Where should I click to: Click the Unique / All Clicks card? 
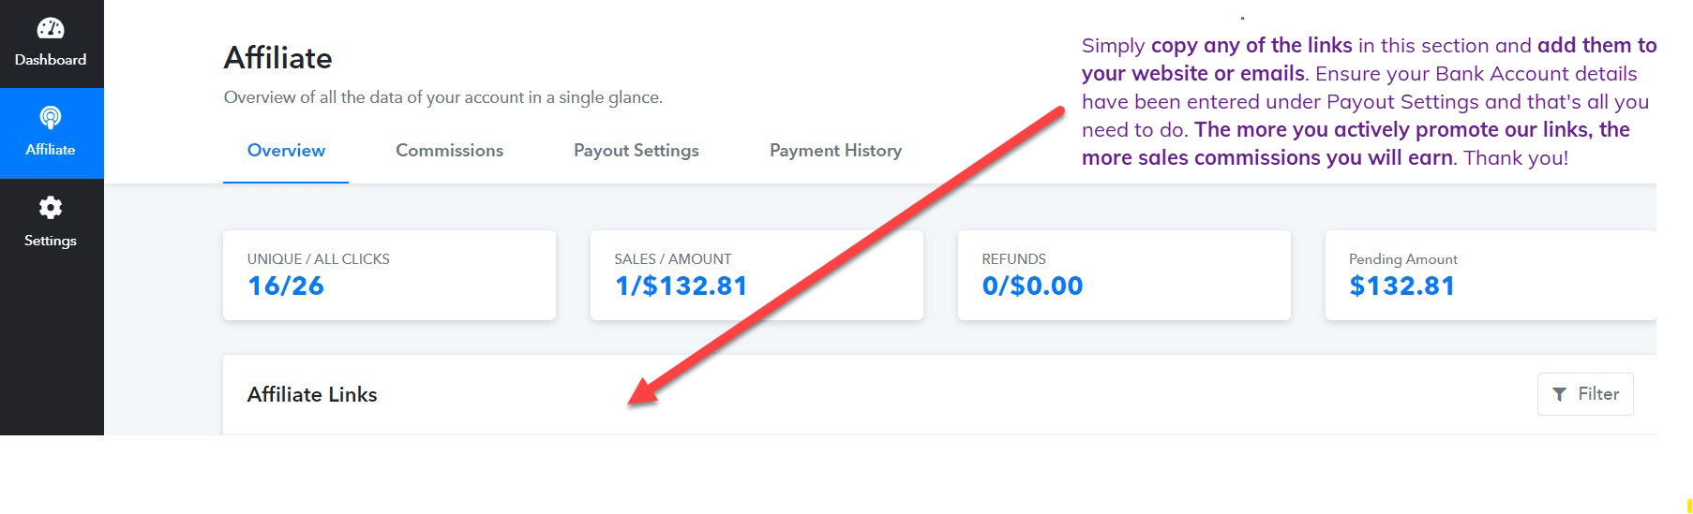tap(389, 275)
